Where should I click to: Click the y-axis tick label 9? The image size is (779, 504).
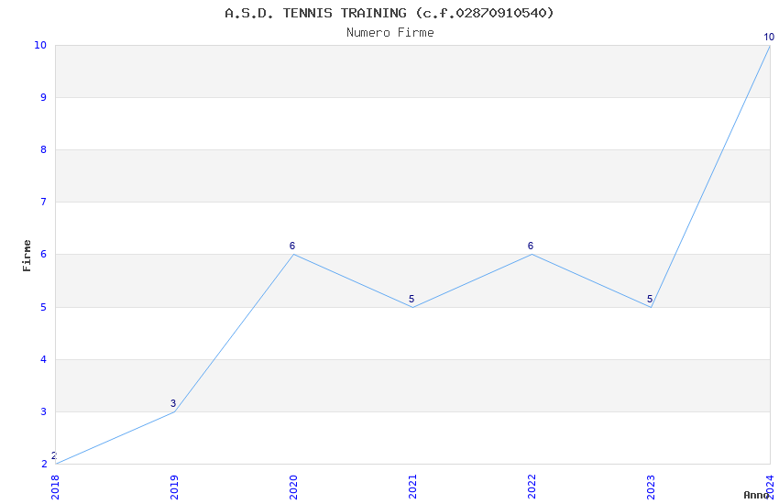(x=44, y=97)
